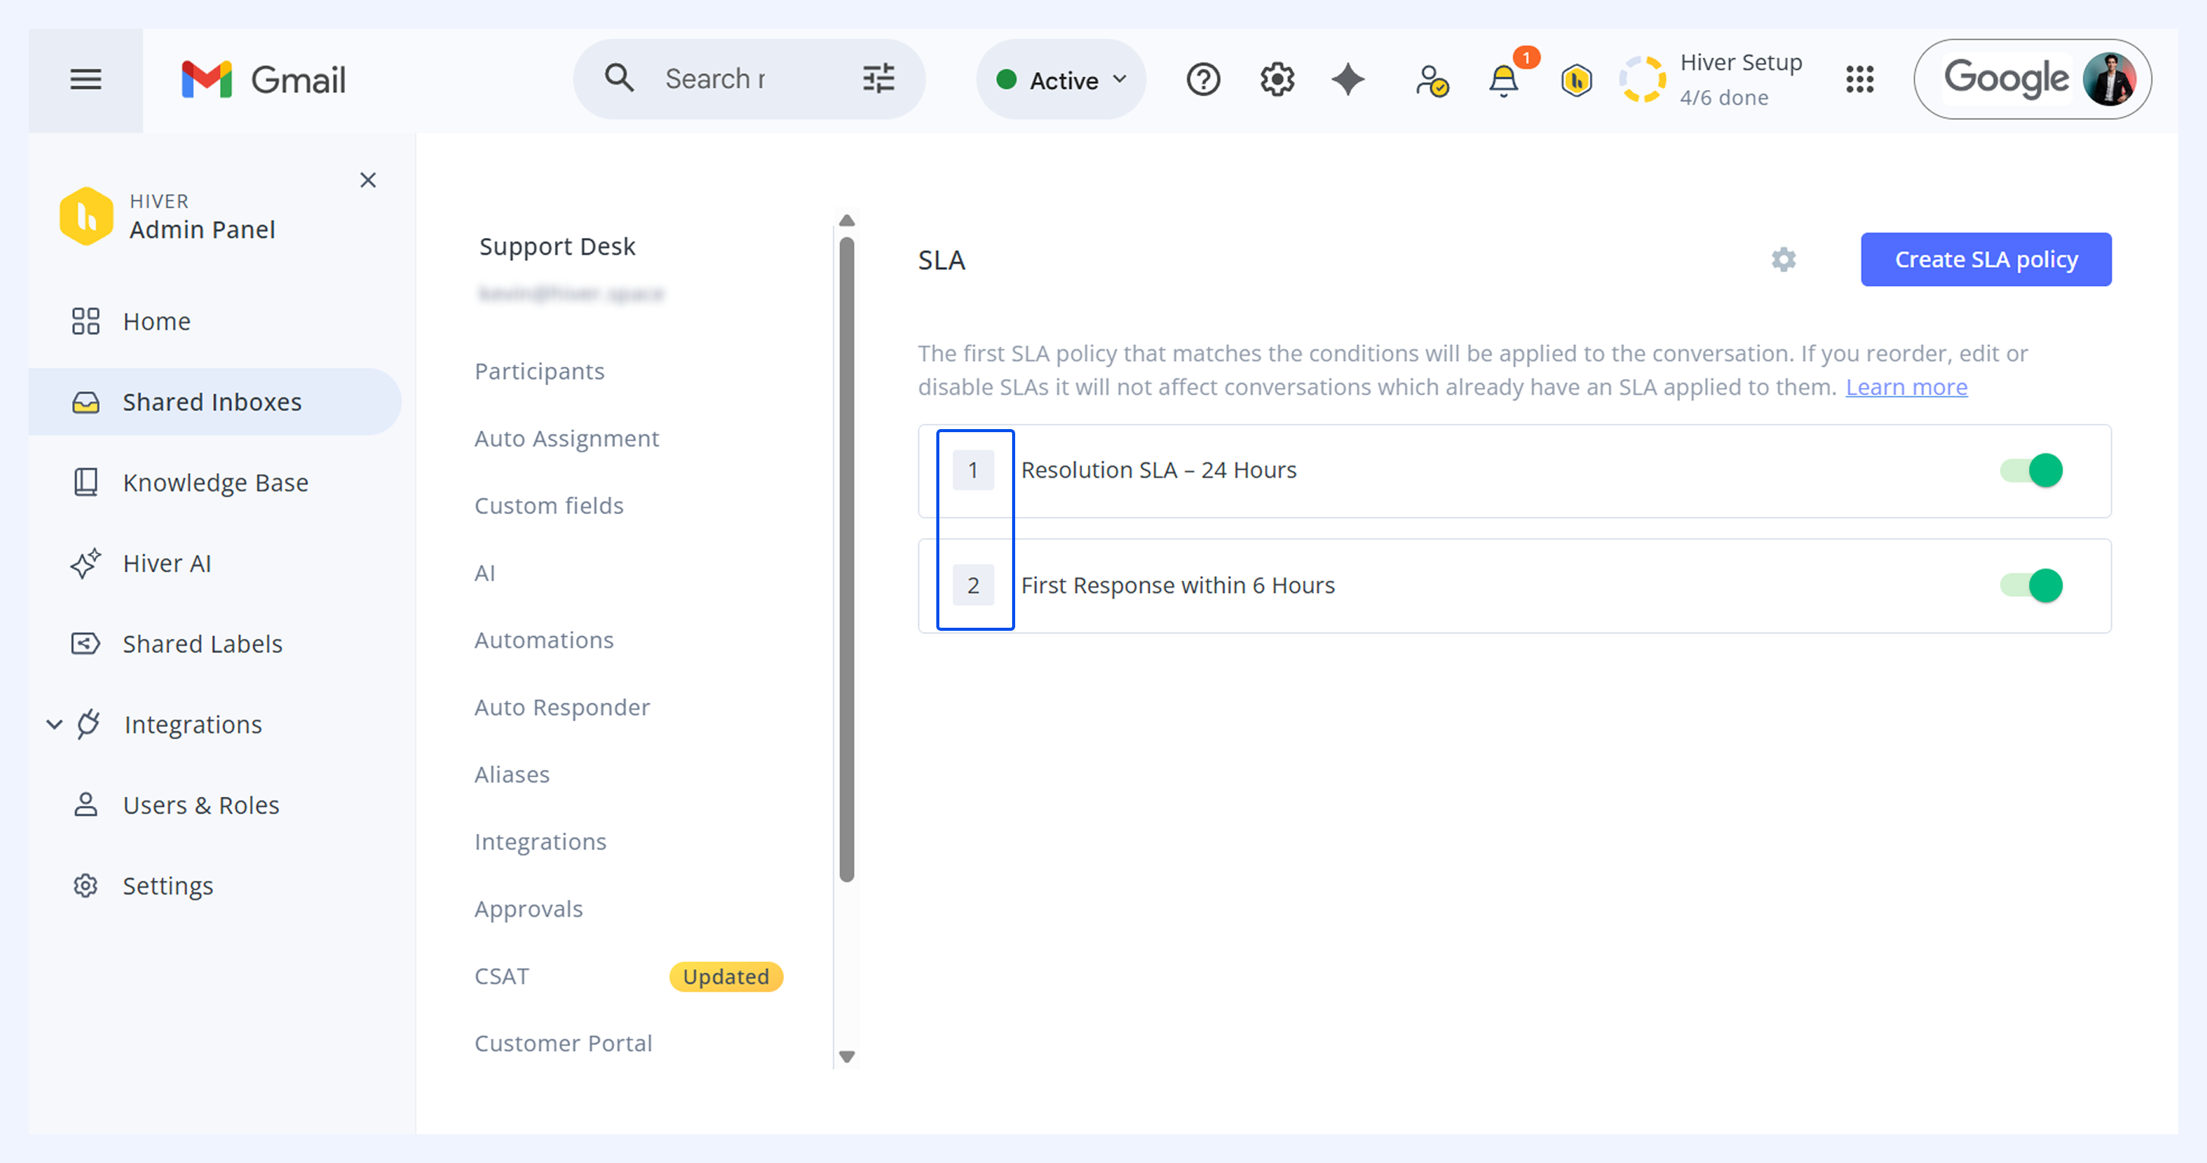Open Automations inbox setting

(x=544, y=640)
